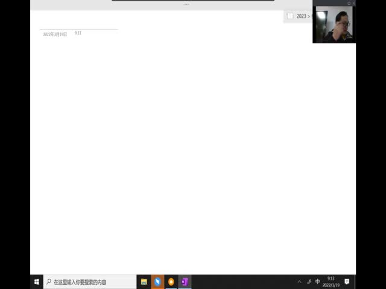Click the pen icon in system tray

309,282
